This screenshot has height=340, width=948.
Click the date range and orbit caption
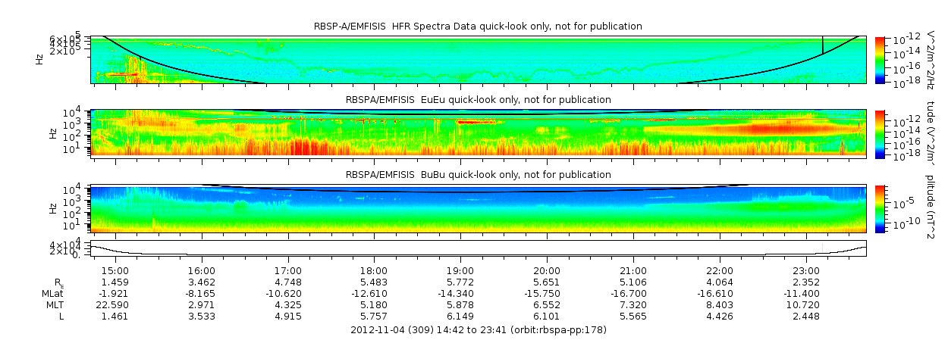pos(478,330)
